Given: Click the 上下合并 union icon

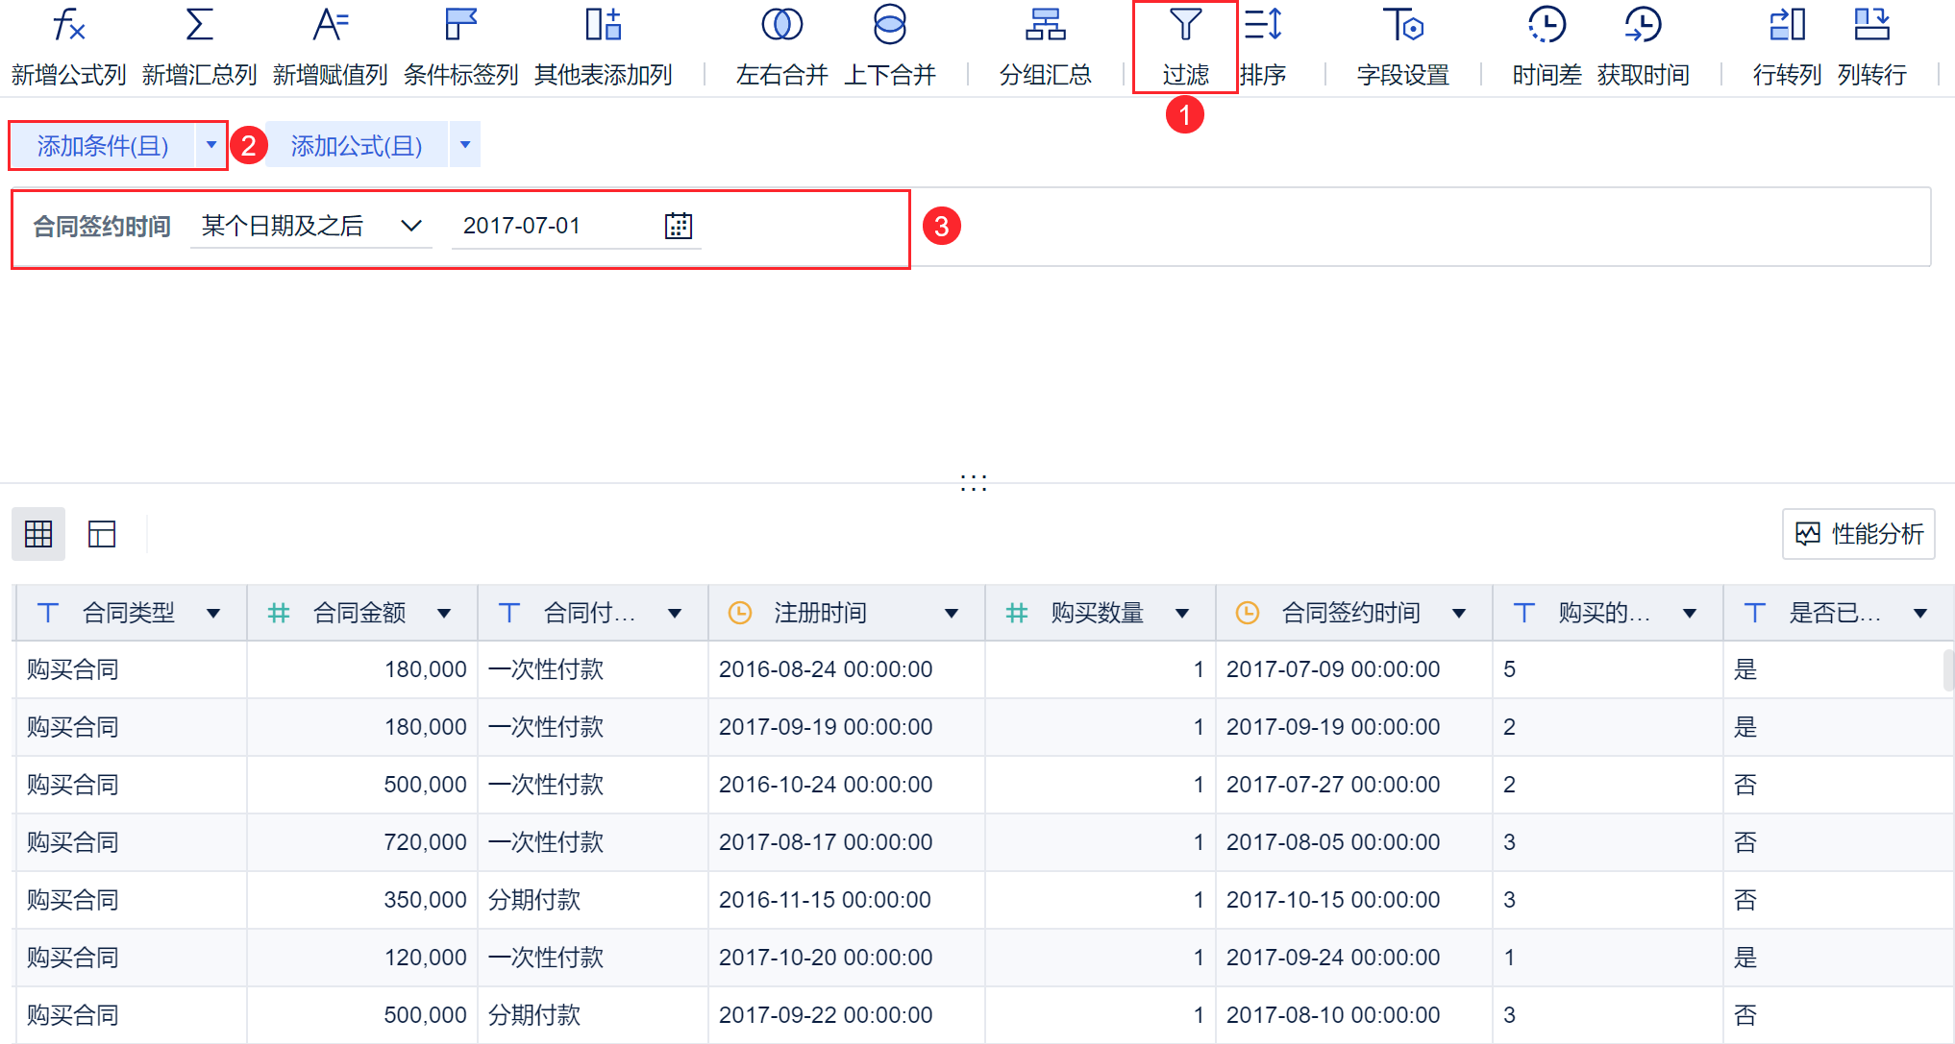Looking at the screenshot, I should point(889,26).
